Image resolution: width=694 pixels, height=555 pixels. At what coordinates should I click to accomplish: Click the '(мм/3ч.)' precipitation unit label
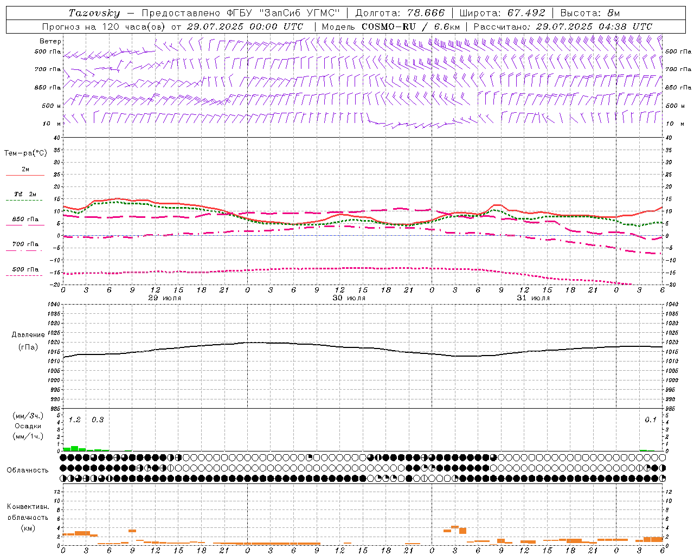28,416
